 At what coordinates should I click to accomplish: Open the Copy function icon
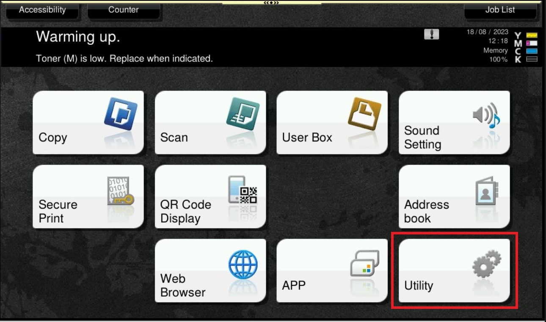pos(121,113)
